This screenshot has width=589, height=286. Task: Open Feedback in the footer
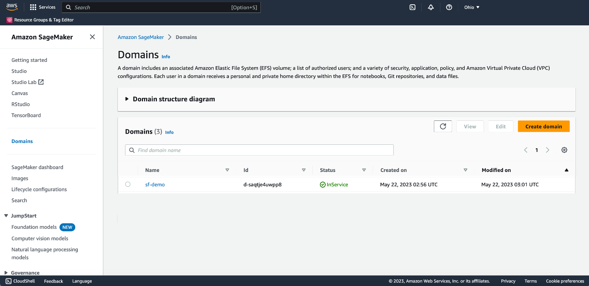53,281
